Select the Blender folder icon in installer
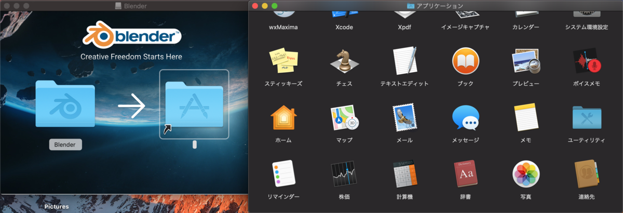 pyautogui.click(x=65, y=104)
